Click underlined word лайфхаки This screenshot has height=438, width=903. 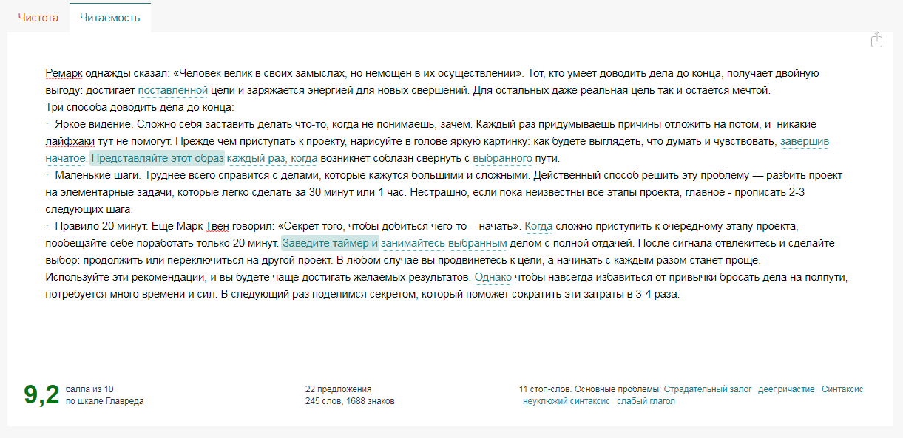click(x=70, y=141)
